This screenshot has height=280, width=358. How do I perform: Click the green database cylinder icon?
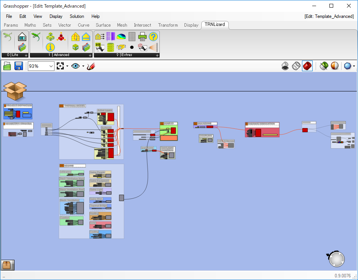tap(111, 47)
